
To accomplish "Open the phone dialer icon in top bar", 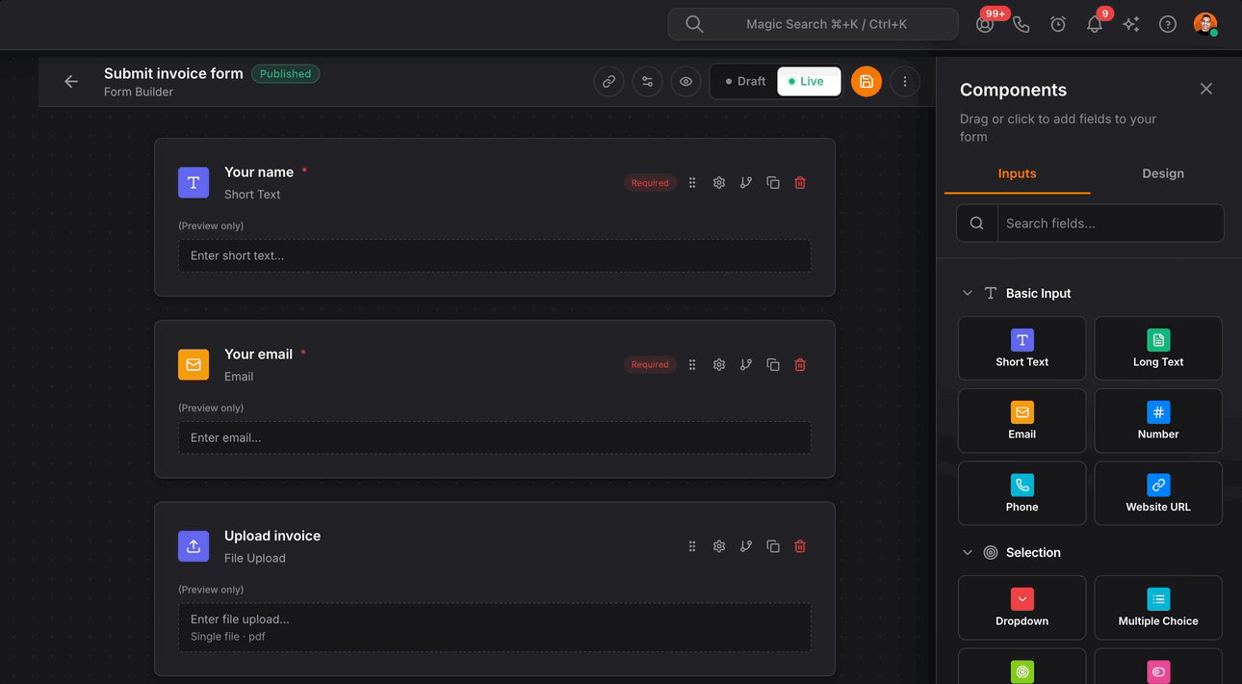I will tap(1021, 25).
